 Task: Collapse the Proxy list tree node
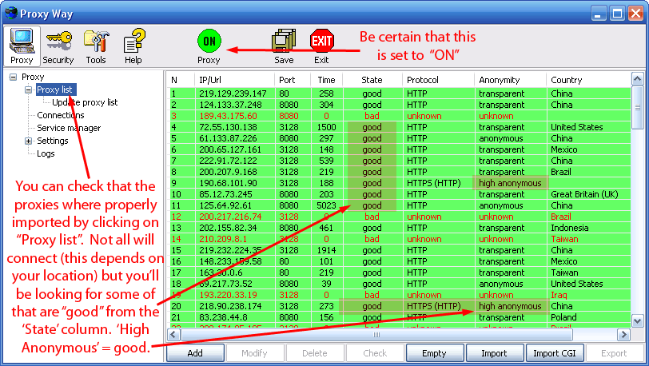tap(29, 90)
